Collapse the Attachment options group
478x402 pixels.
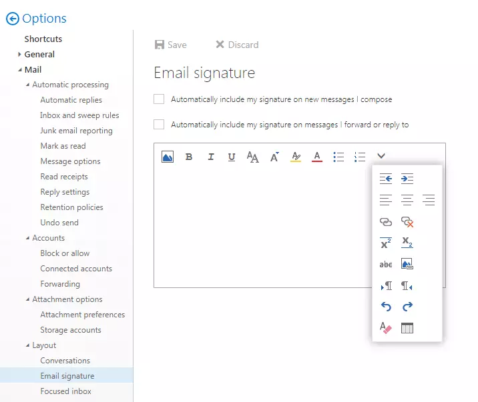click(28, 299)
